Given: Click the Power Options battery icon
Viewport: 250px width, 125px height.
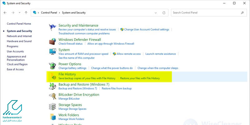Looking at the screenshot, I should point(53,66).
